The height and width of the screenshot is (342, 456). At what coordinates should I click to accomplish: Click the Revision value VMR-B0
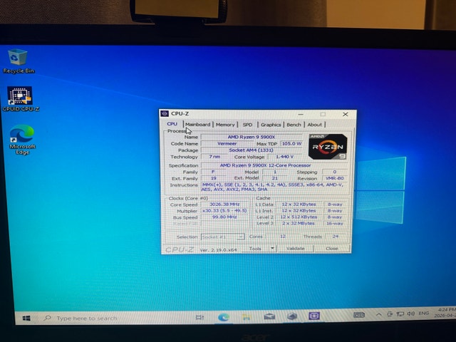334,178
